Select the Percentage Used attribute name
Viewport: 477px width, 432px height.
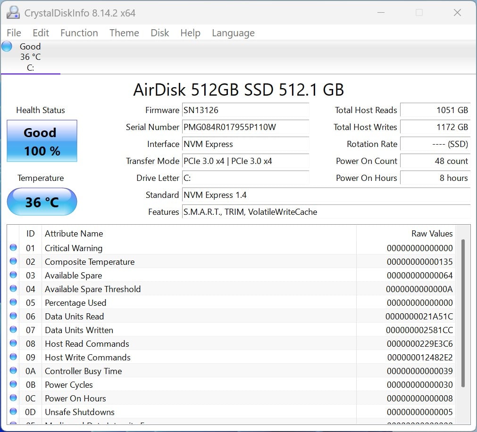click(75, 302)
